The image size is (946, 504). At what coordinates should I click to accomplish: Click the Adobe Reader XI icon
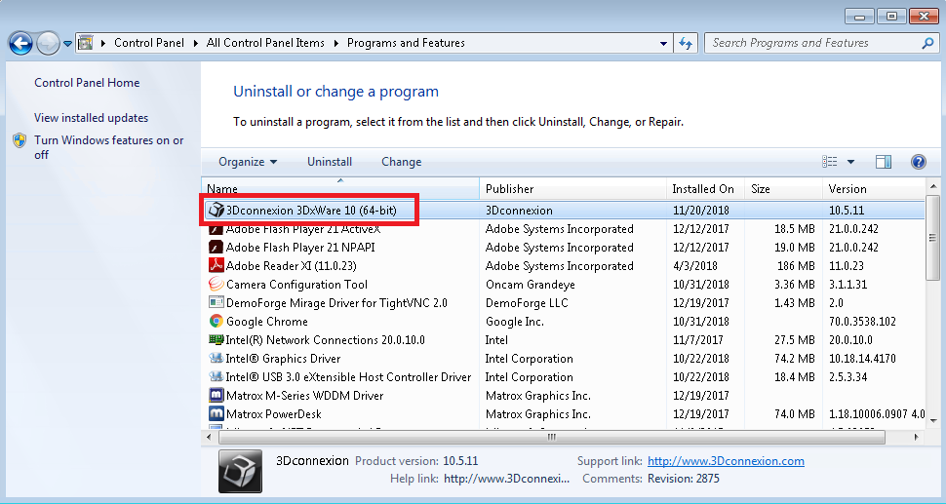pos(217,266)
